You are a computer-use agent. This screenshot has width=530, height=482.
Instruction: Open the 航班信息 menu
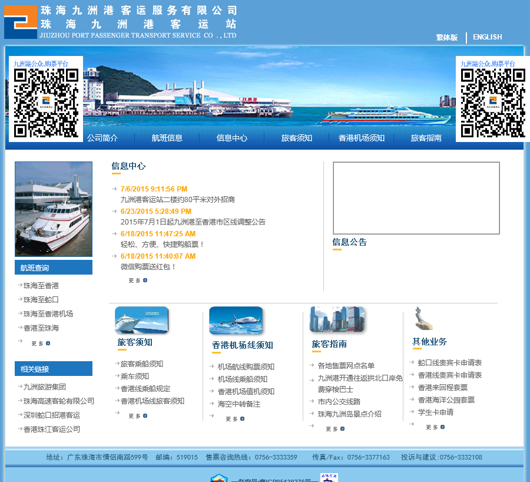click(167, 138)
